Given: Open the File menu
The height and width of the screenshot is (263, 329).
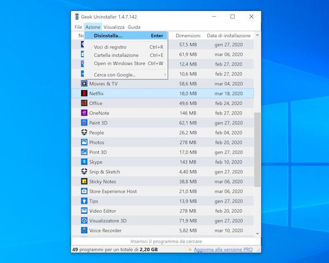Looking at the screenshot, I should click(x=78, y=27).
